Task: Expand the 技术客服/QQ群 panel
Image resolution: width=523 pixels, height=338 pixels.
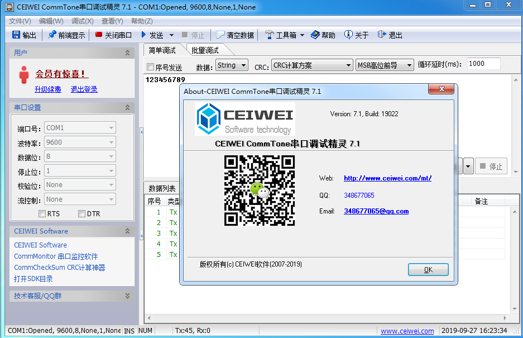Action: (127, 296)
